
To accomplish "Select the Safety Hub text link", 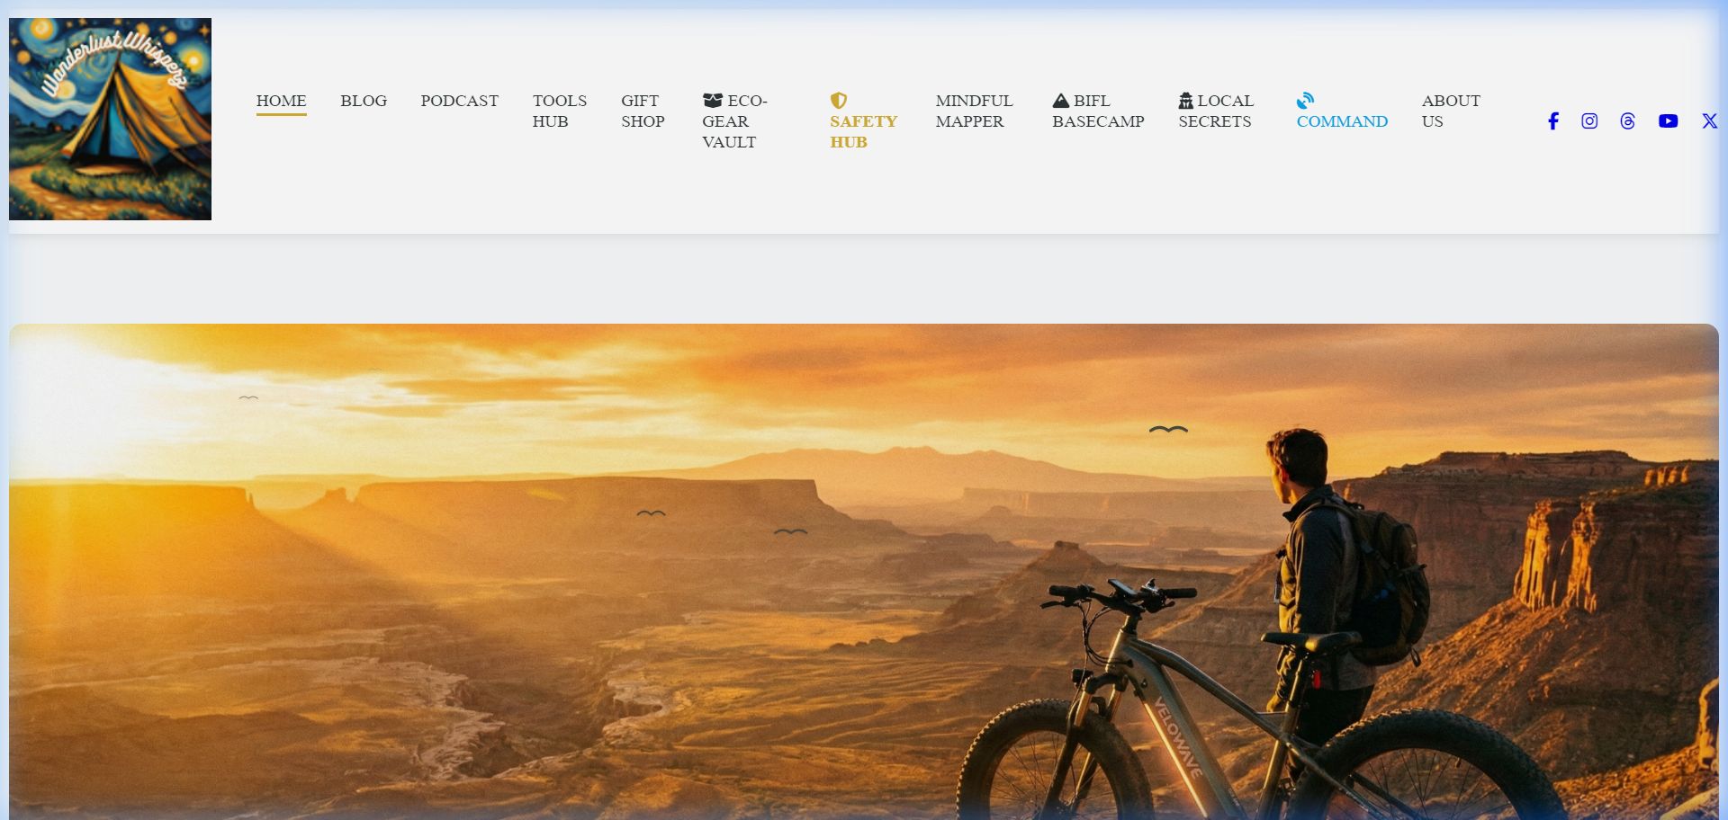I will coord(863,131).
